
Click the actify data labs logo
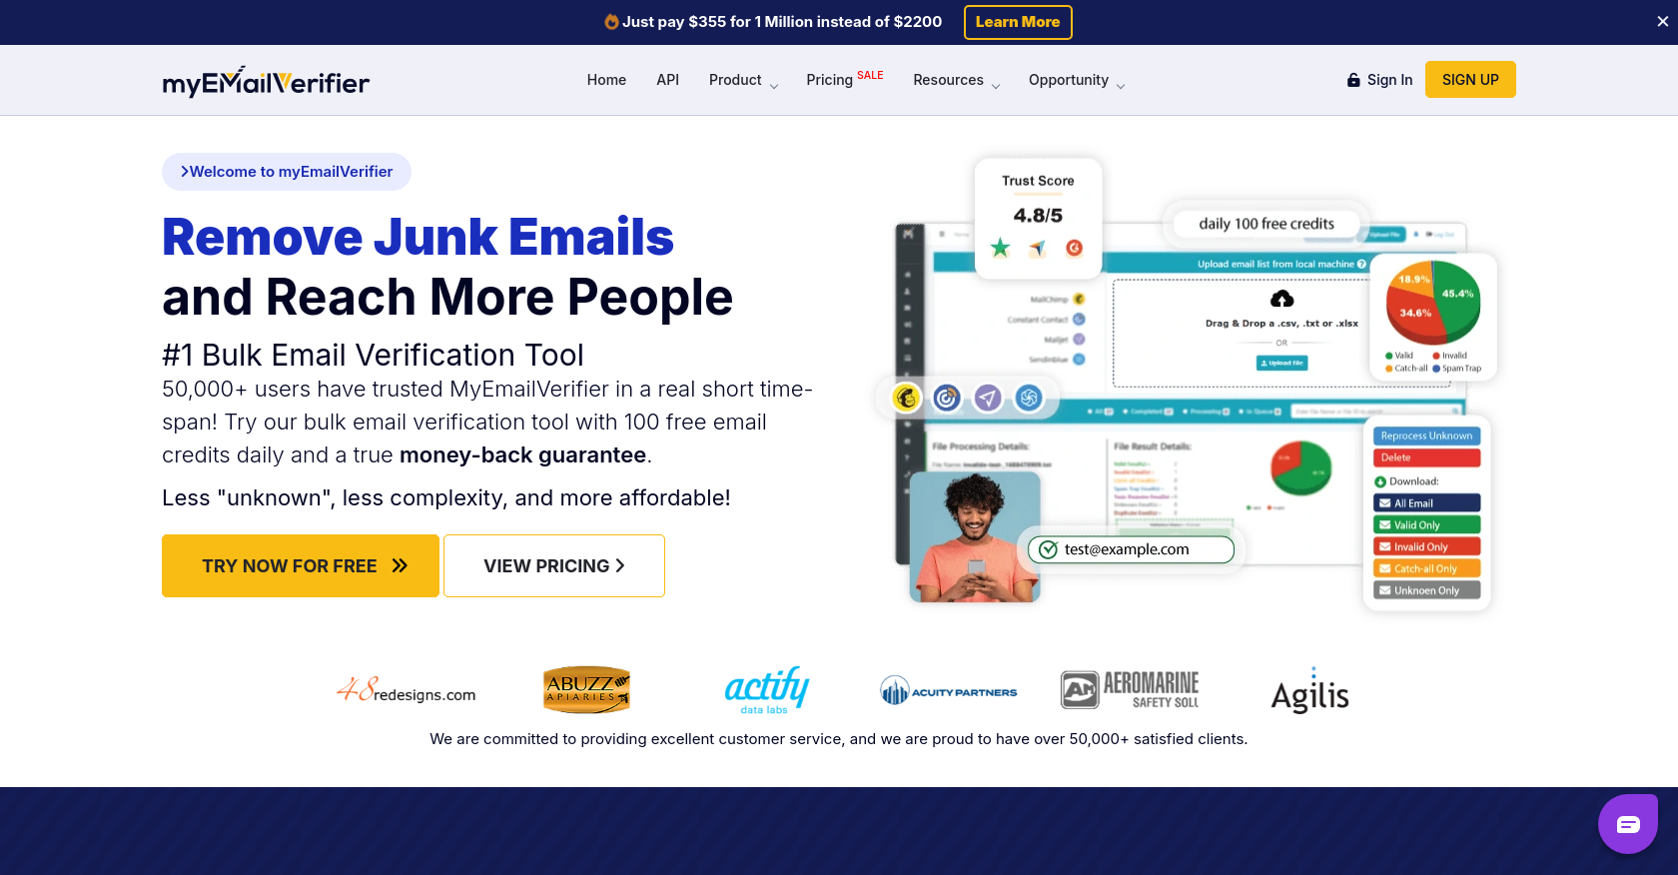(766, 690)
